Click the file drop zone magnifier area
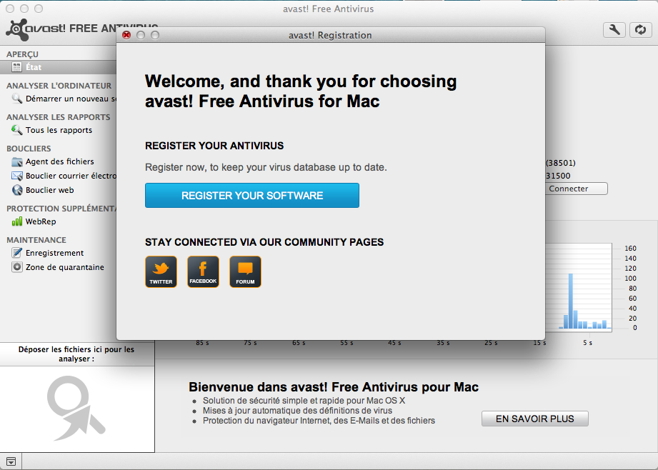This screenshot has height=470, width=658. point(77,409)
